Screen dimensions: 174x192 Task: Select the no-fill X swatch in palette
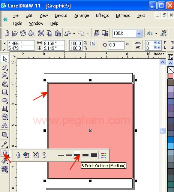(171, 70)
